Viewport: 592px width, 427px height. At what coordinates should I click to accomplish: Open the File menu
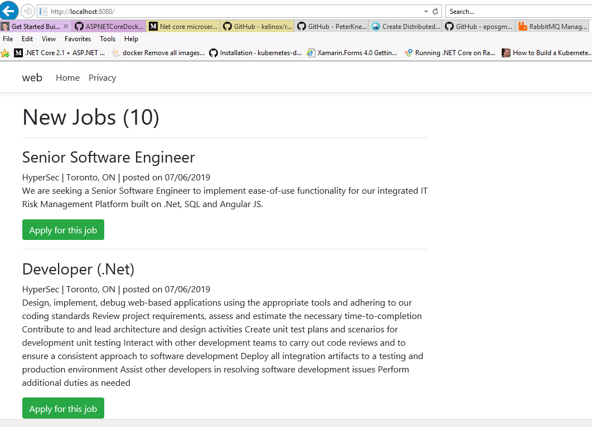click(x=8, y=39)
